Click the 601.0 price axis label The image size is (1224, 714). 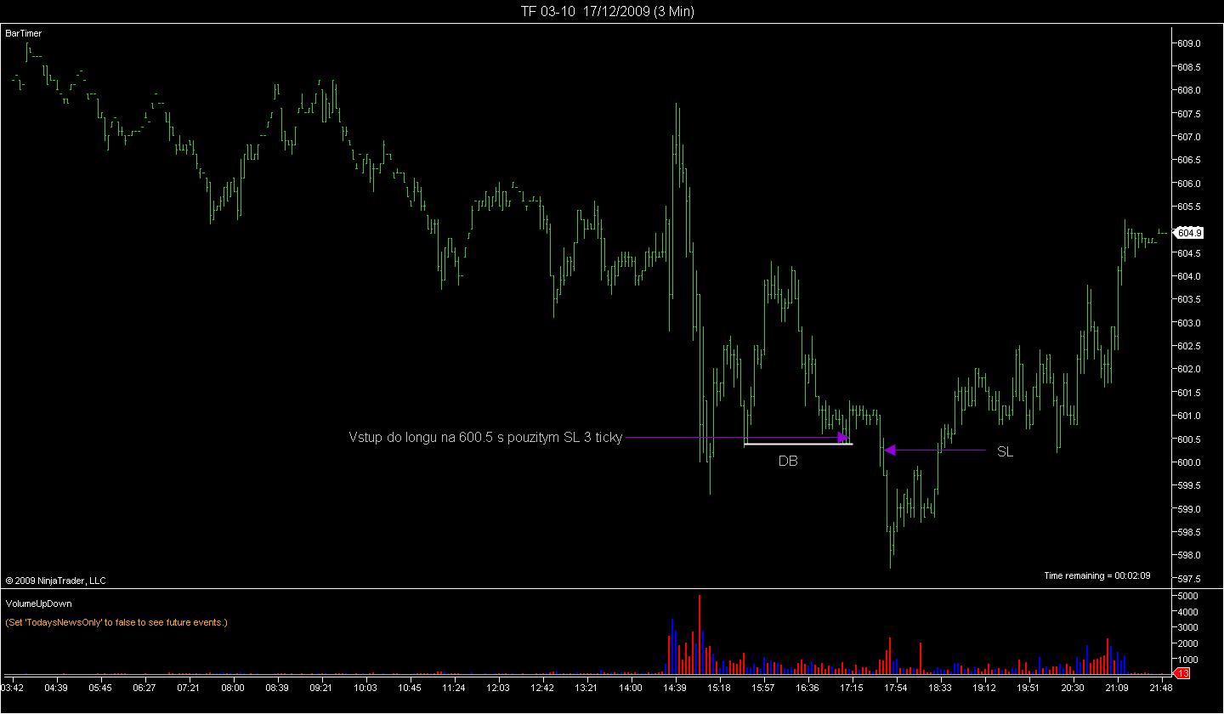[1188, 416]
